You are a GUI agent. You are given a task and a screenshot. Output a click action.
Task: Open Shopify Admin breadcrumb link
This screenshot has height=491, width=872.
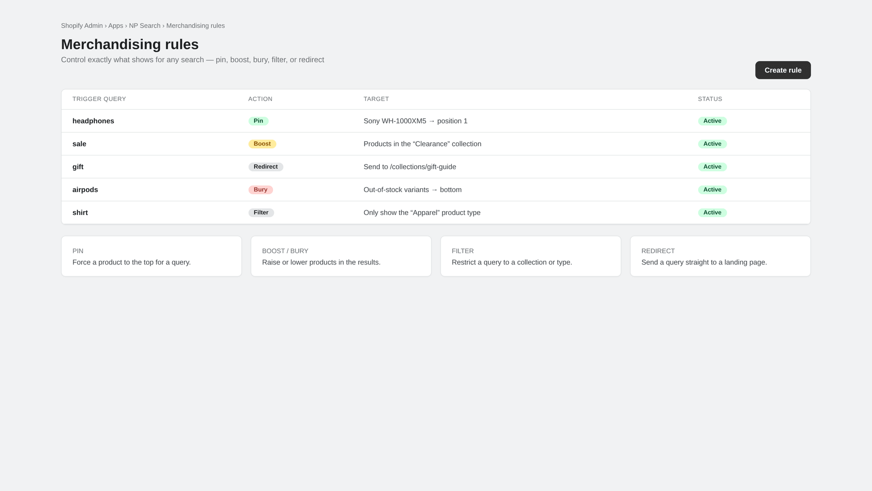pos(82,26)
